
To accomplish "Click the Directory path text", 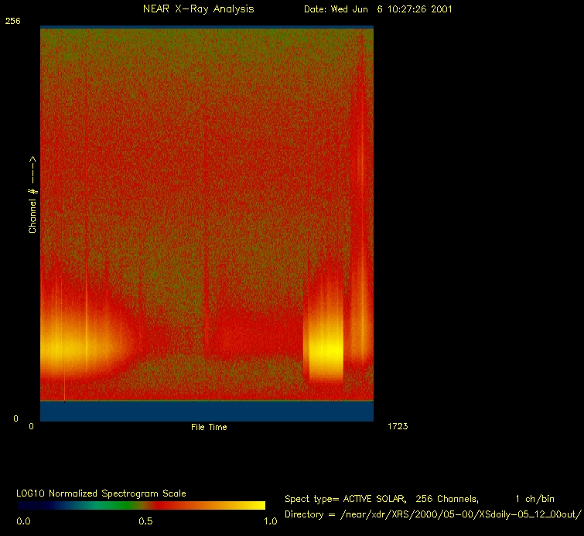I will point(432,514).
